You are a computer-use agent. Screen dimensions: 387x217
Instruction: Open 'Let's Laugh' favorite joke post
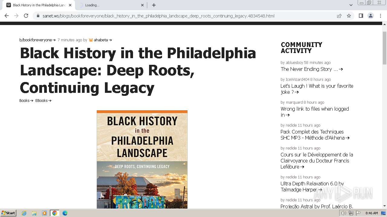317,89
